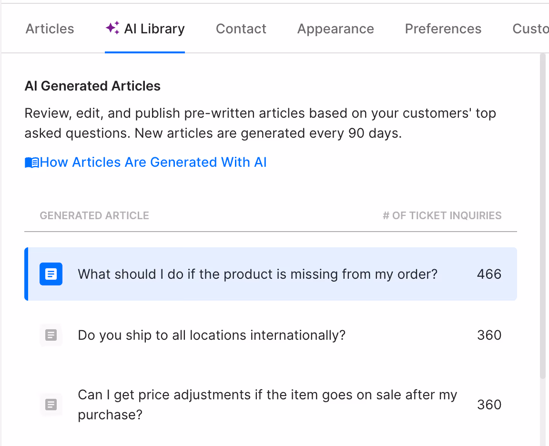Open the partially visible Custom tab
549x446 pixels.
click(x=530, y=29)
